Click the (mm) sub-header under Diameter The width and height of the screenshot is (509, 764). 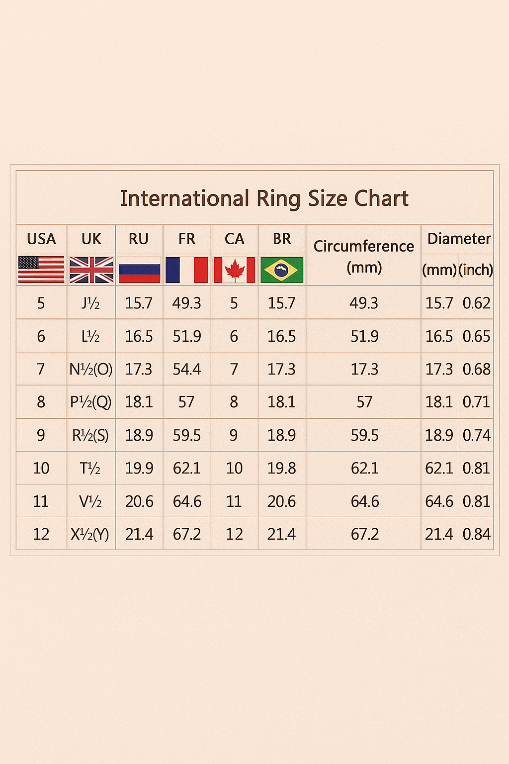[439, 270]
